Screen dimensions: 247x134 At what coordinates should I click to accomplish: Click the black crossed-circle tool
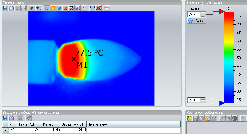71,8
